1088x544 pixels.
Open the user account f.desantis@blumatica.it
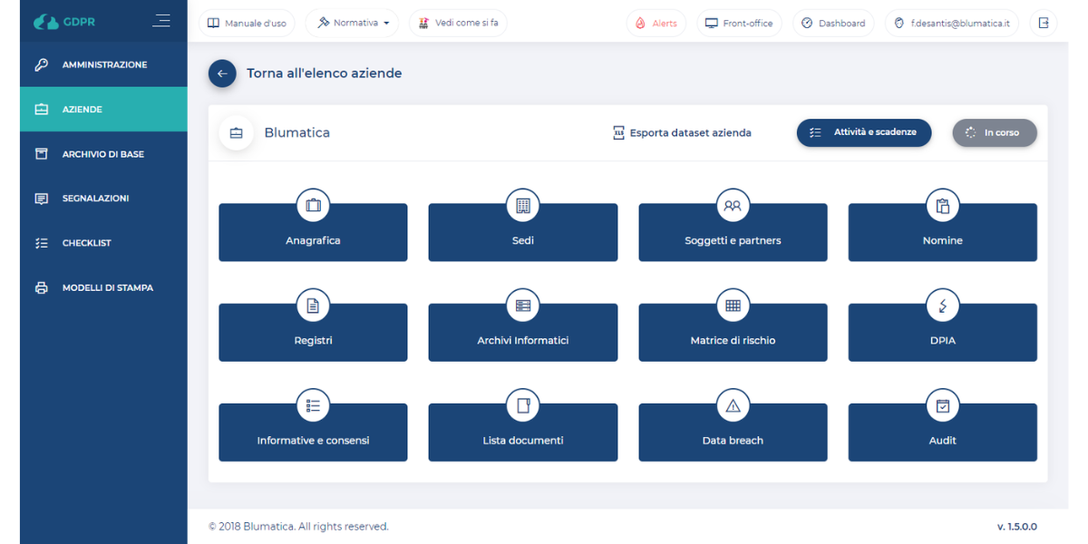point(951,23)
